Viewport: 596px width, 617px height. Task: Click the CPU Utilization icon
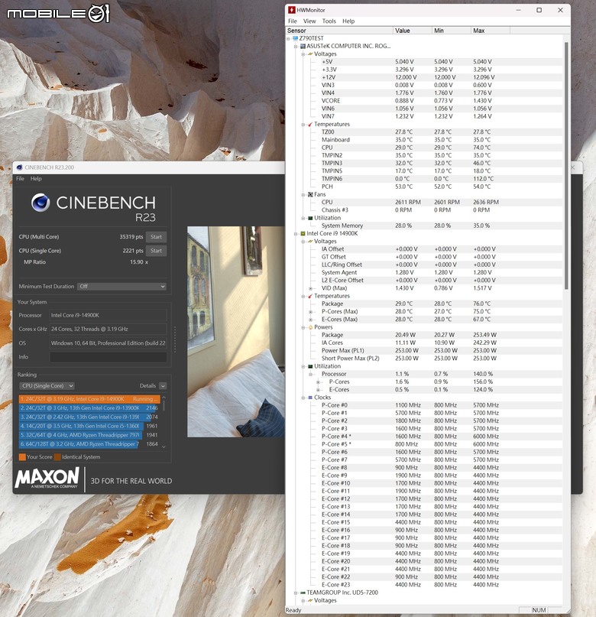tap(310, 366)
